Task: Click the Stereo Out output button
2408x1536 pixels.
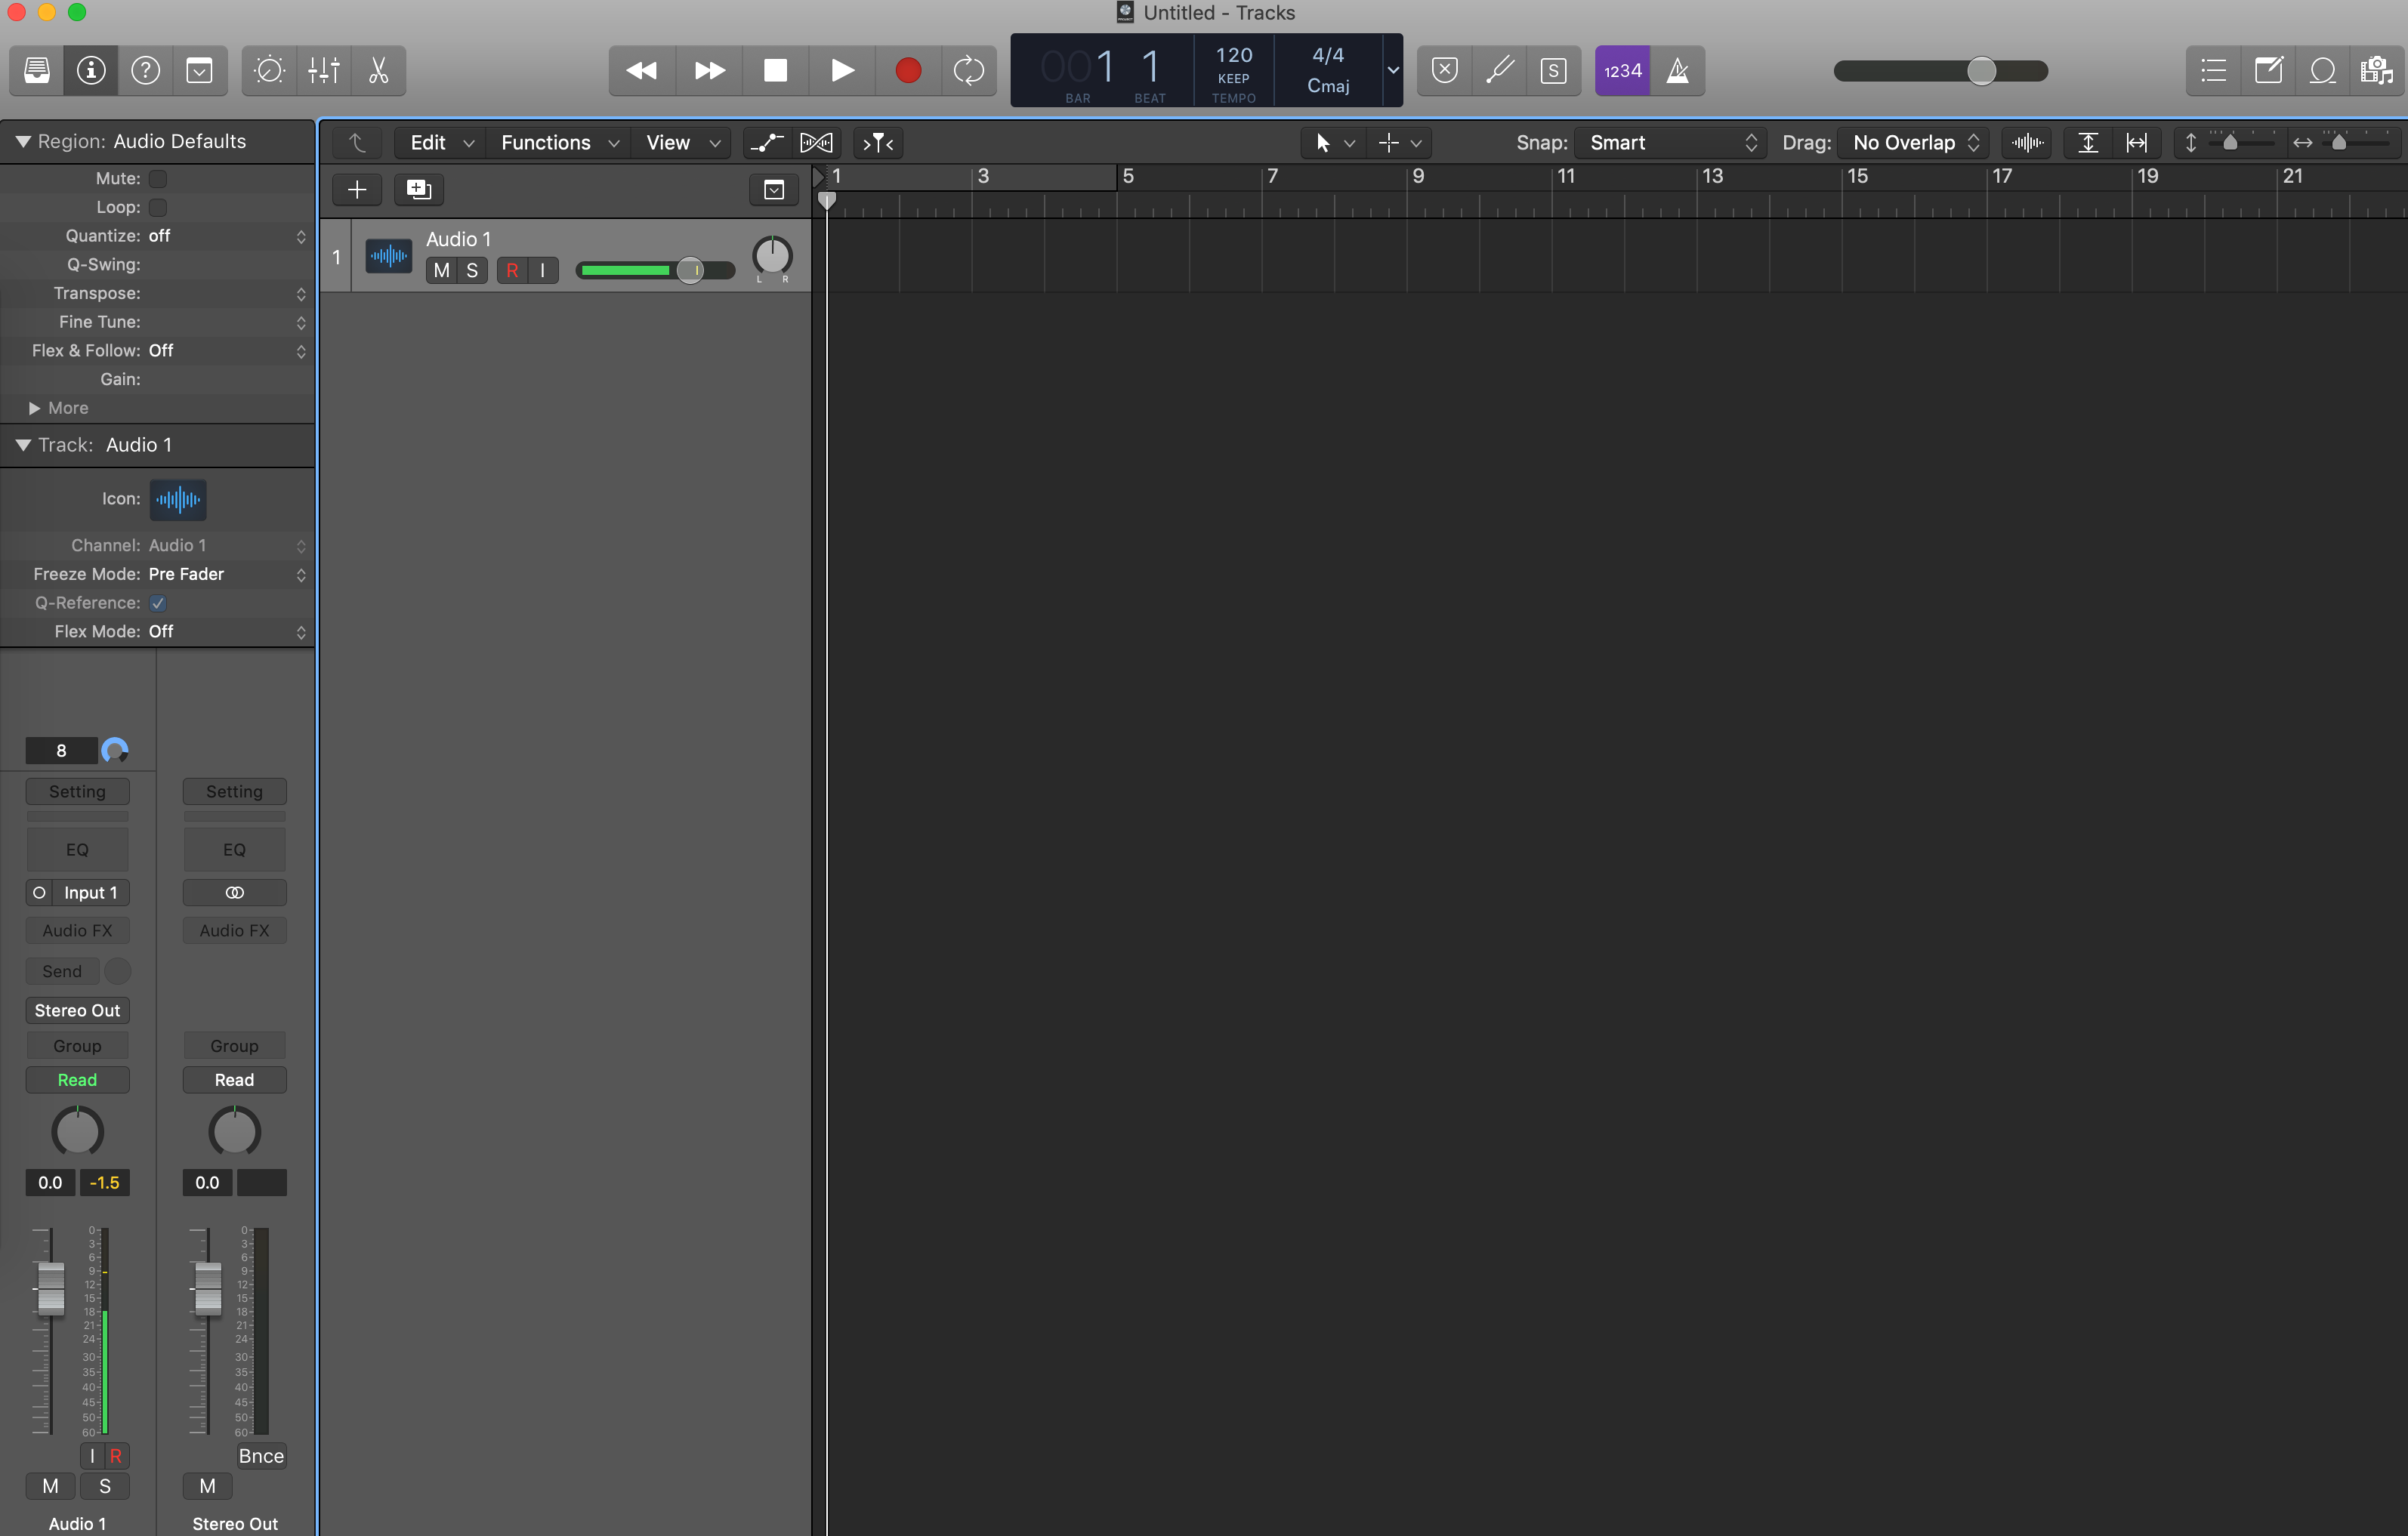Action: (x=77, y=1010)
